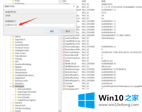
Task: Click the ShutdownFlags DWORD value icon
Action: coord(64,69)
